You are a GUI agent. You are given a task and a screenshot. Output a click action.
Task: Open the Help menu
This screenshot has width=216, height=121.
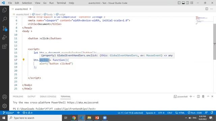pyautogui.click(x=71, y=3)
